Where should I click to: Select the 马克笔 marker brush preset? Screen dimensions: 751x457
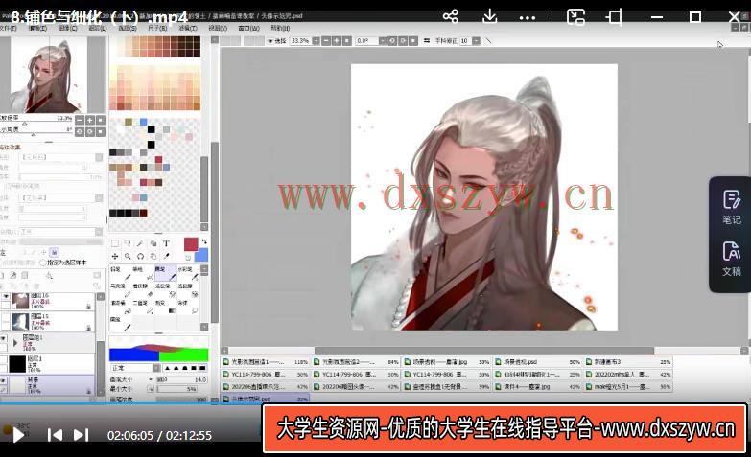point(121,290)
